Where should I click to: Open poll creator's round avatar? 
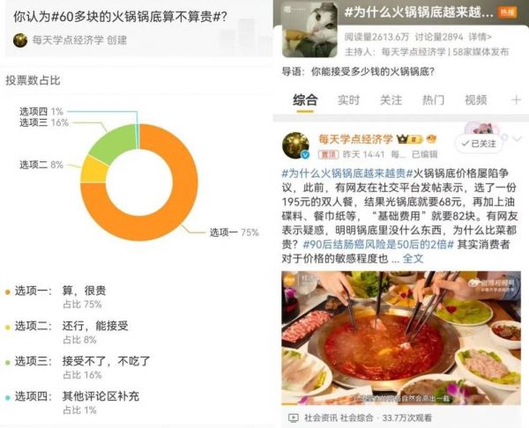coord(20,41)
